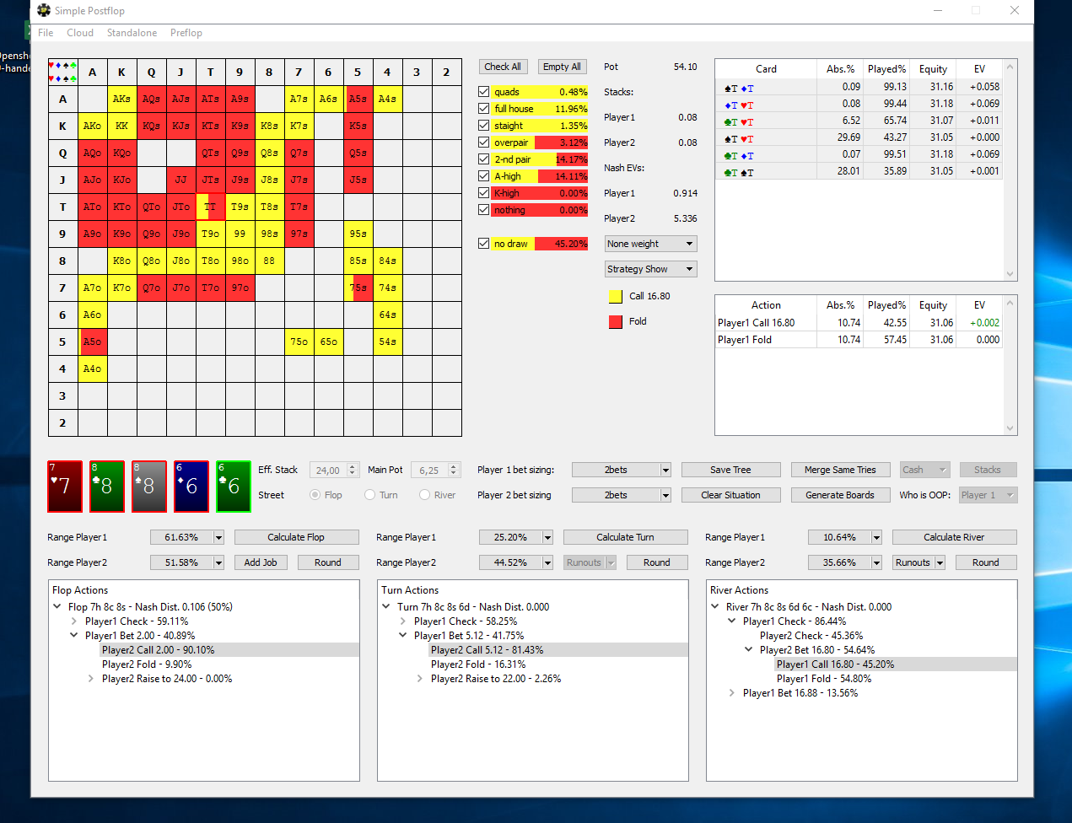Image resolution: width=1072 pixels, height=823 pixels.
Task: Click the Generate Boards button
Action: click(840, 495)
